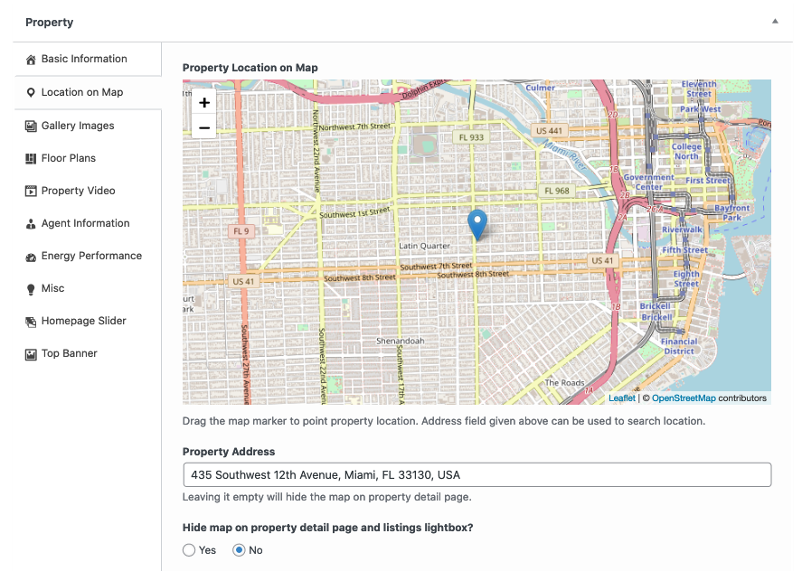Screen dimensions: 802x571
Task: Click the Northwest 7th Street label
Action: tap(354, 126)
